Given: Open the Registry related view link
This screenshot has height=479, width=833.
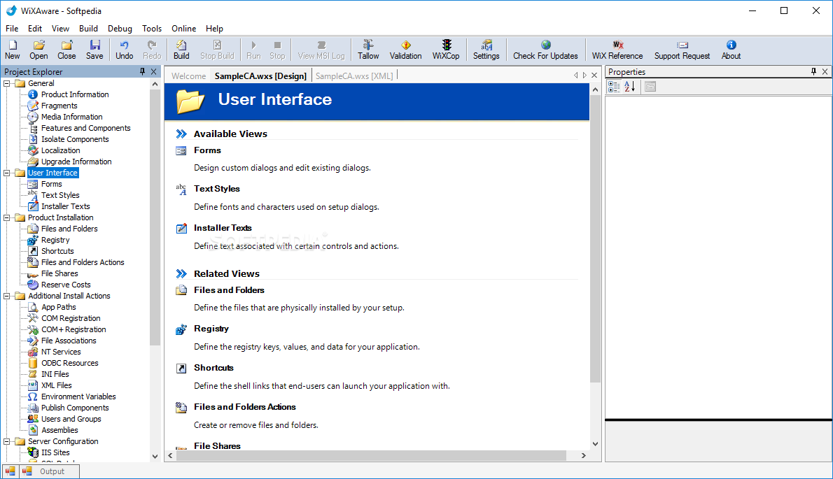Looking at the screenshot, I should pyautogui.click(x=211, y=329).
